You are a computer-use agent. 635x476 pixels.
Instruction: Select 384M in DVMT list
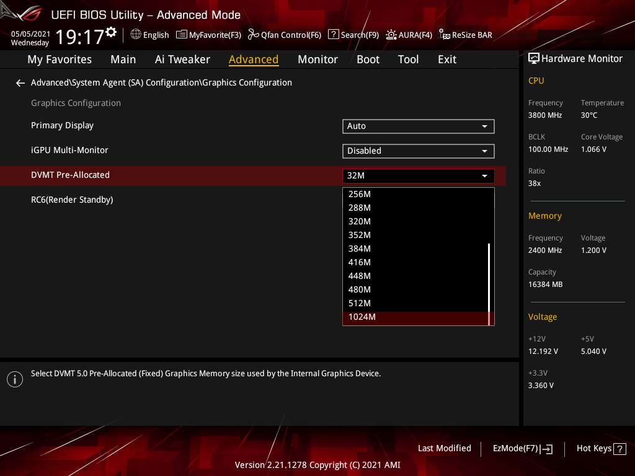point(415,249)
